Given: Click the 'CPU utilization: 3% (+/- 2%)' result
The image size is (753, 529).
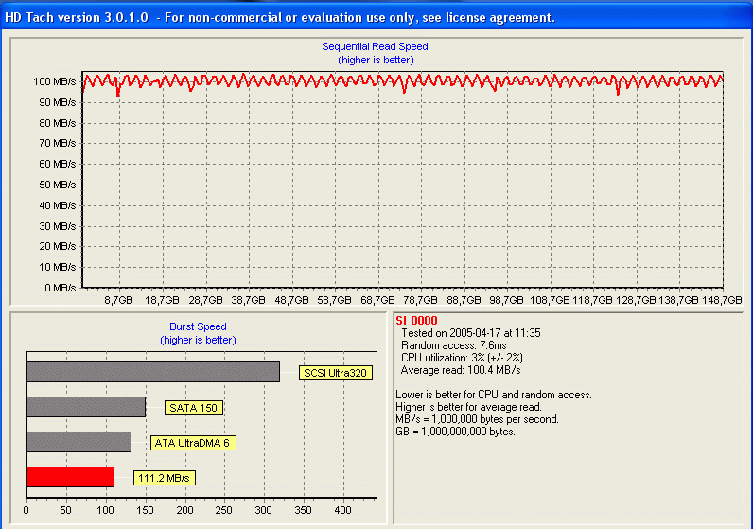Looking at the screenshot, I should coord(462,358).
